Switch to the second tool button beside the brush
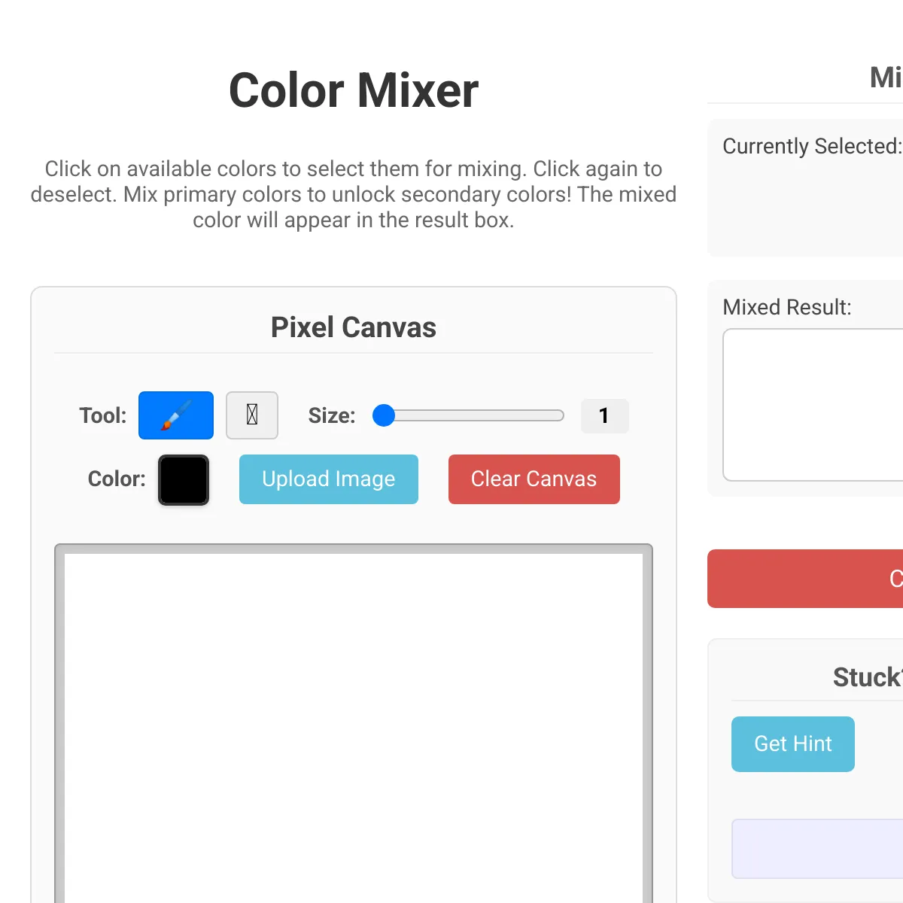 point(252,415)
